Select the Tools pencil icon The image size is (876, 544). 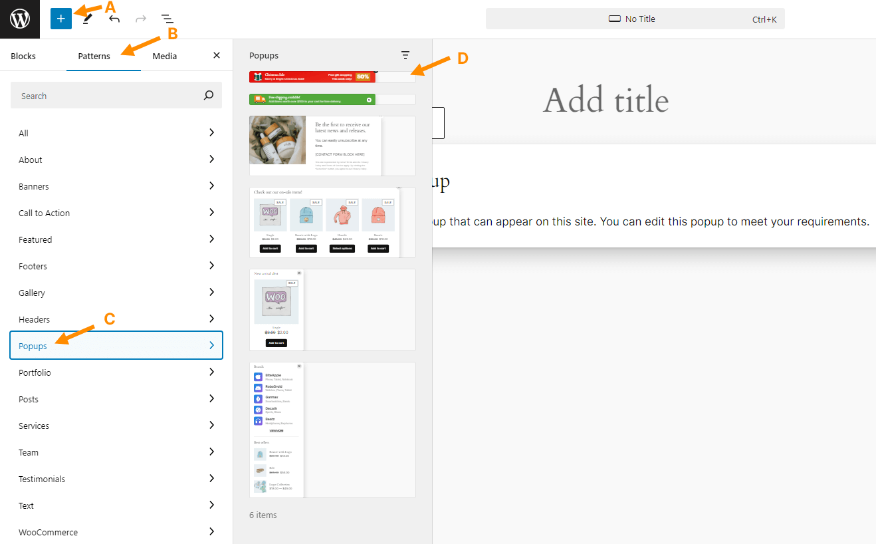pos(86,19)
